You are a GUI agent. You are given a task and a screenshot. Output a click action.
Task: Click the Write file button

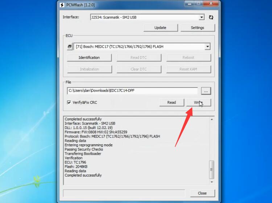199,102
